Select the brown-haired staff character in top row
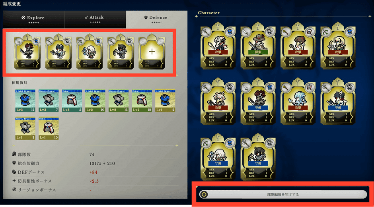Image resolution: width=374 pixels, height=207 pixels. click(298, 46)
